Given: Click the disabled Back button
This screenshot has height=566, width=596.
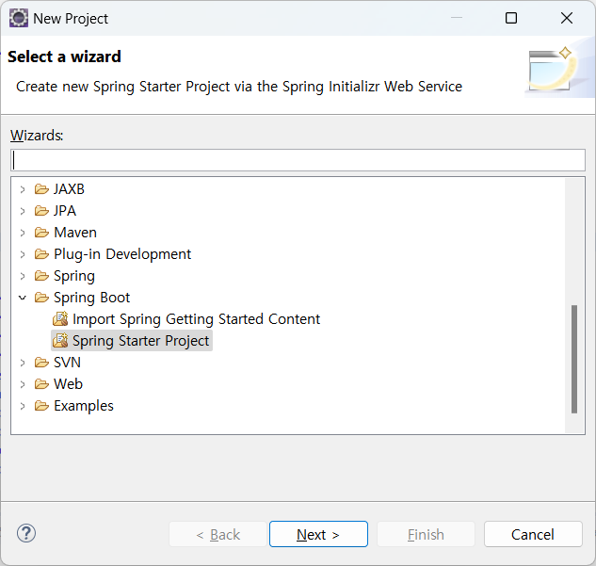Looking at the screenshot, I should tap(217, 534).
